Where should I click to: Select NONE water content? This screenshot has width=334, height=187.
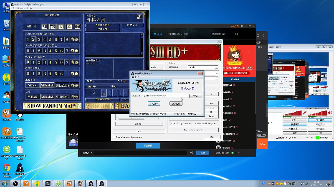click(33, 85)
